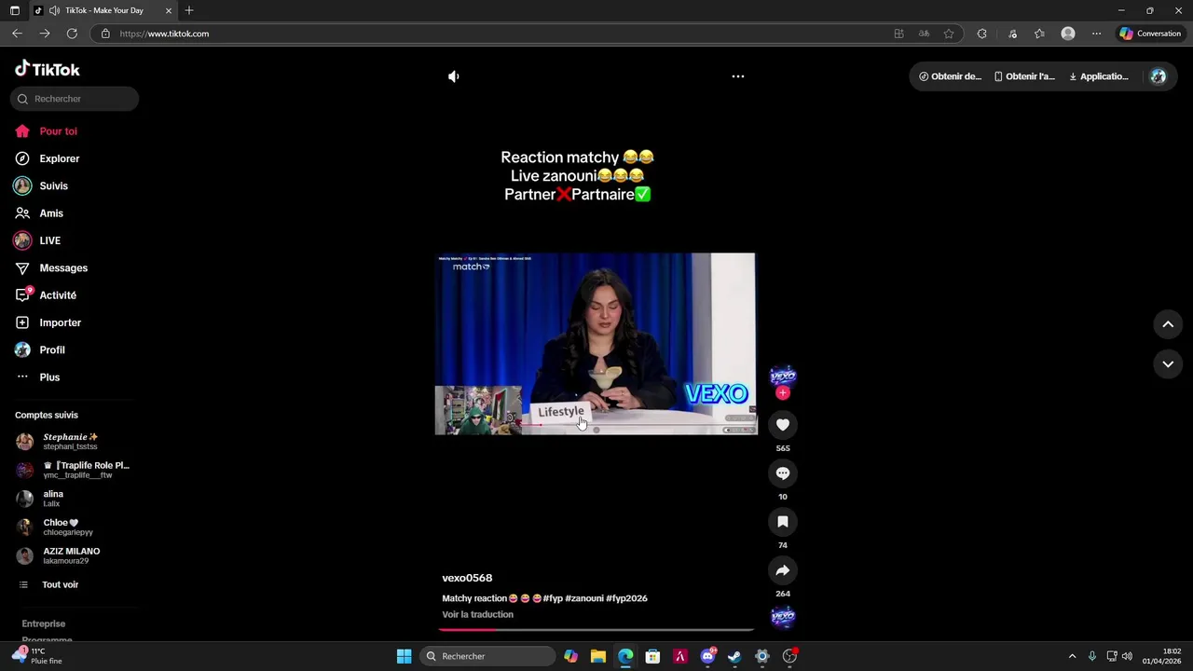Mute the TikTok tab via its speaker icon
This screenshot has height=671, width=1193.
tap(55, 10)
